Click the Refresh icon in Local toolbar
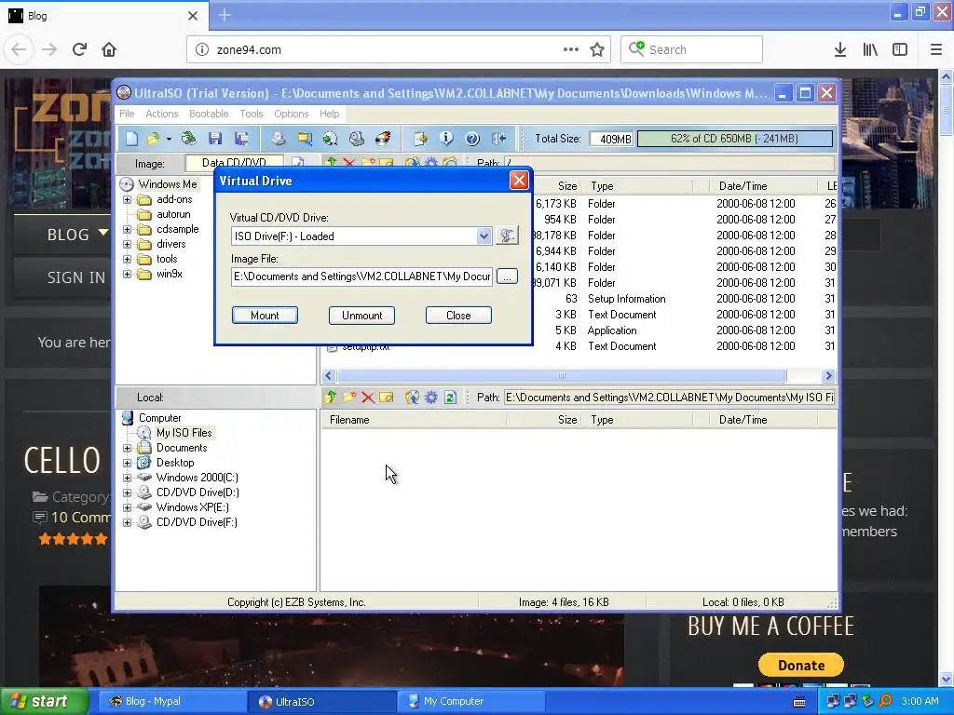Screen dimensions: 954x715 450,397
